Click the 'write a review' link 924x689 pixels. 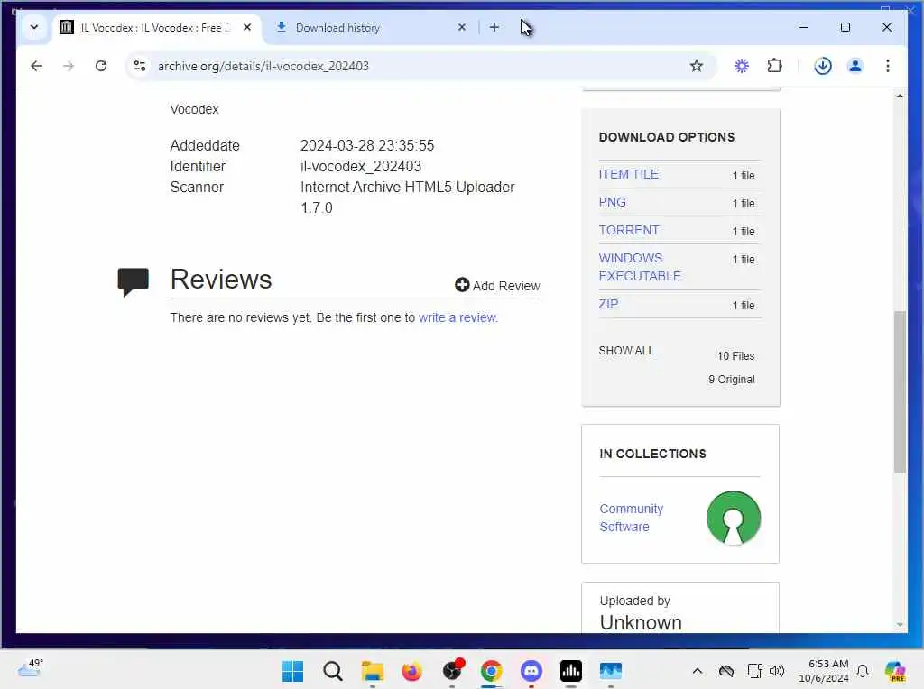pyautogui.click(x=457, y=317)
